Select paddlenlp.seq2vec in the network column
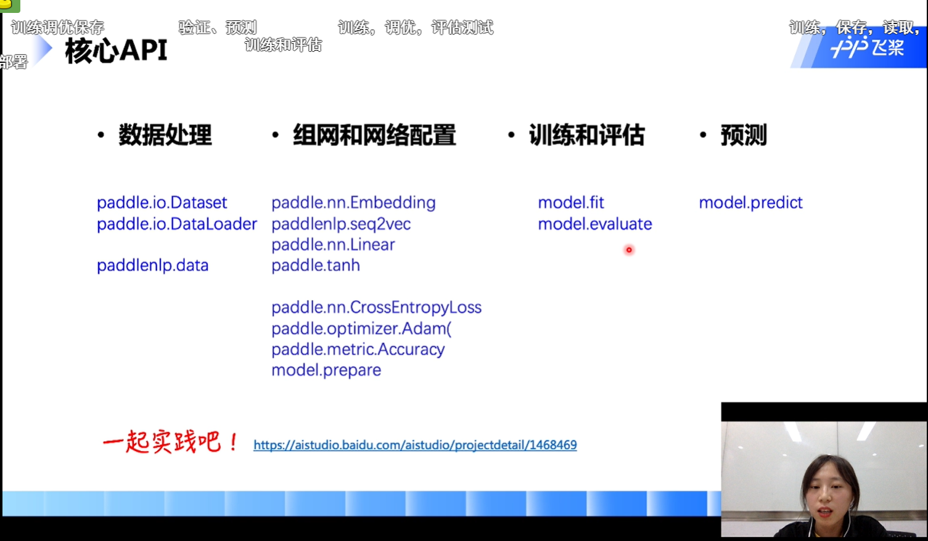Image resolution: width=928 pixels, height=541 pixels. click(x=341, y=224)
